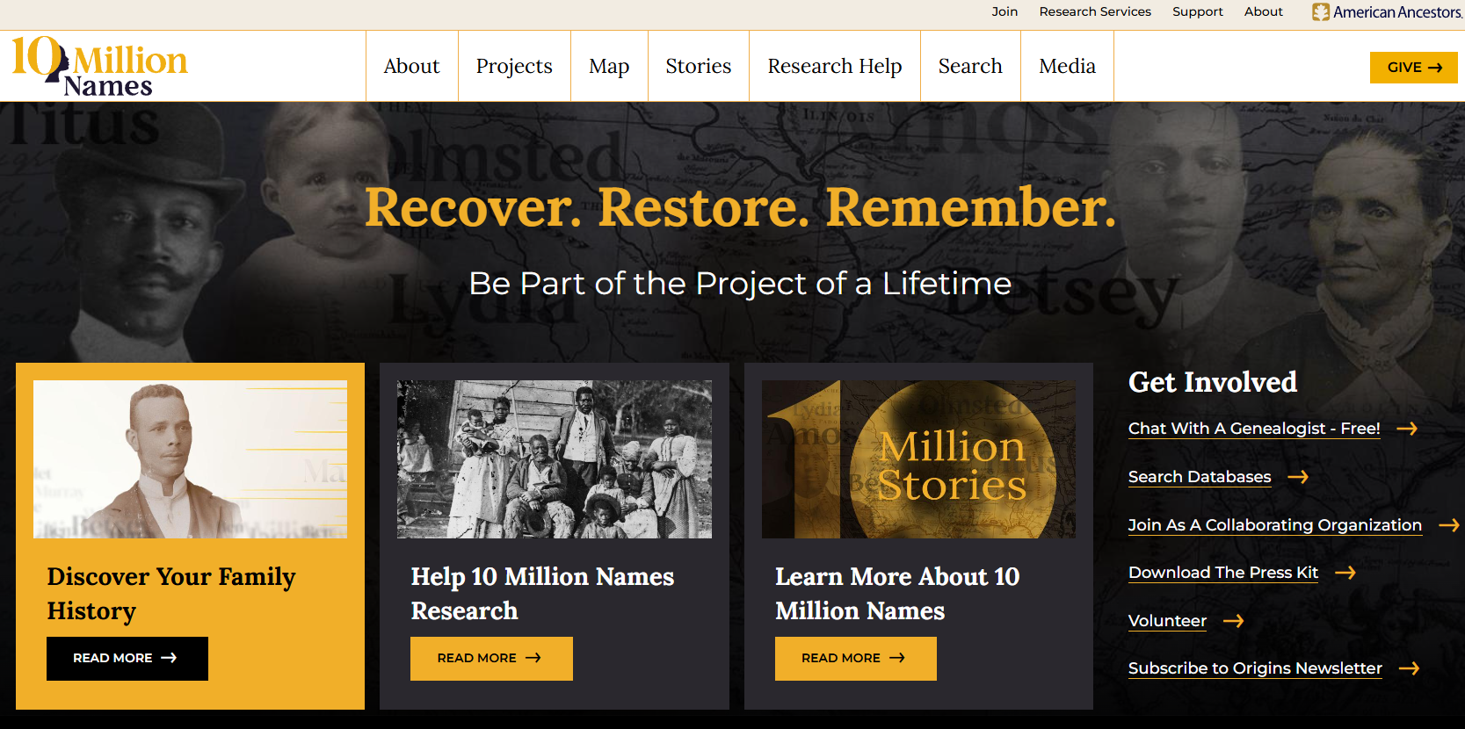Open the 10 Million Stories thumbnail image

pos(918,459)
